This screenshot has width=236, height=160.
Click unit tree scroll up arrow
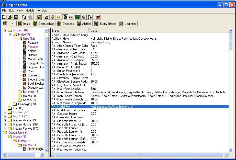(46, 31)
